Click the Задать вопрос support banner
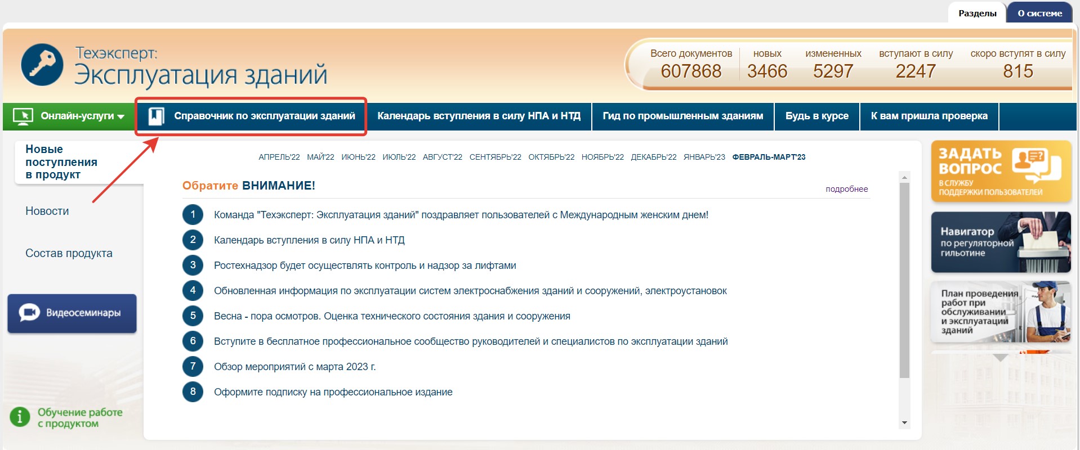The image size is (1080, 450). (1001, 172)
